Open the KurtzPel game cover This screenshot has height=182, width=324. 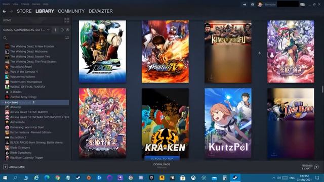point(228,123)
